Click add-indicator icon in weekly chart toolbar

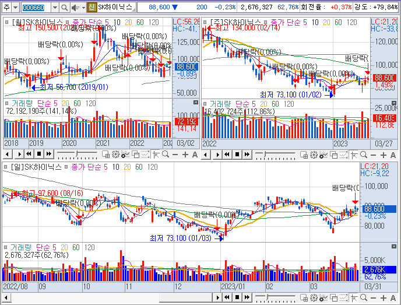point(323,155)
